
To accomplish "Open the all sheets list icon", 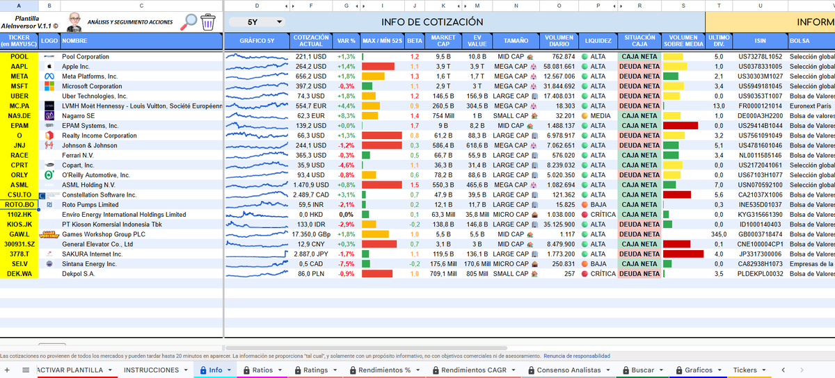I will coord(26,370).
